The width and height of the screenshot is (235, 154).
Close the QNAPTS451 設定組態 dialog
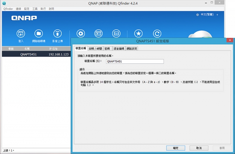tap(230, 40)
